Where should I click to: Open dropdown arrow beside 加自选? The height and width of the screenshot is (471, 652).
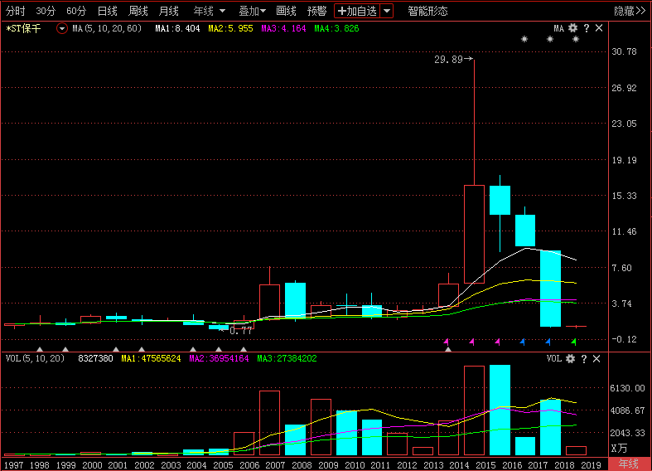point(387,11)
